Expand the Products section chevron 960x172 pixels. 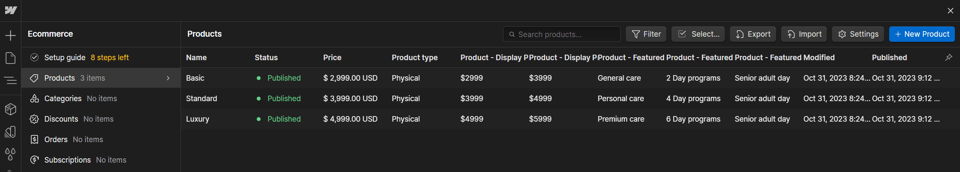click(168, 78)
